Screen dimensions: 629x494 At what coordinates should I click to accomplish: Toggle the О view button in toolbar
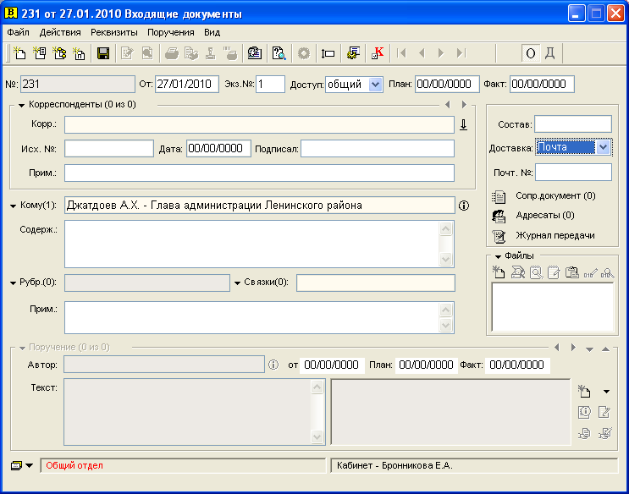(530, 53)
